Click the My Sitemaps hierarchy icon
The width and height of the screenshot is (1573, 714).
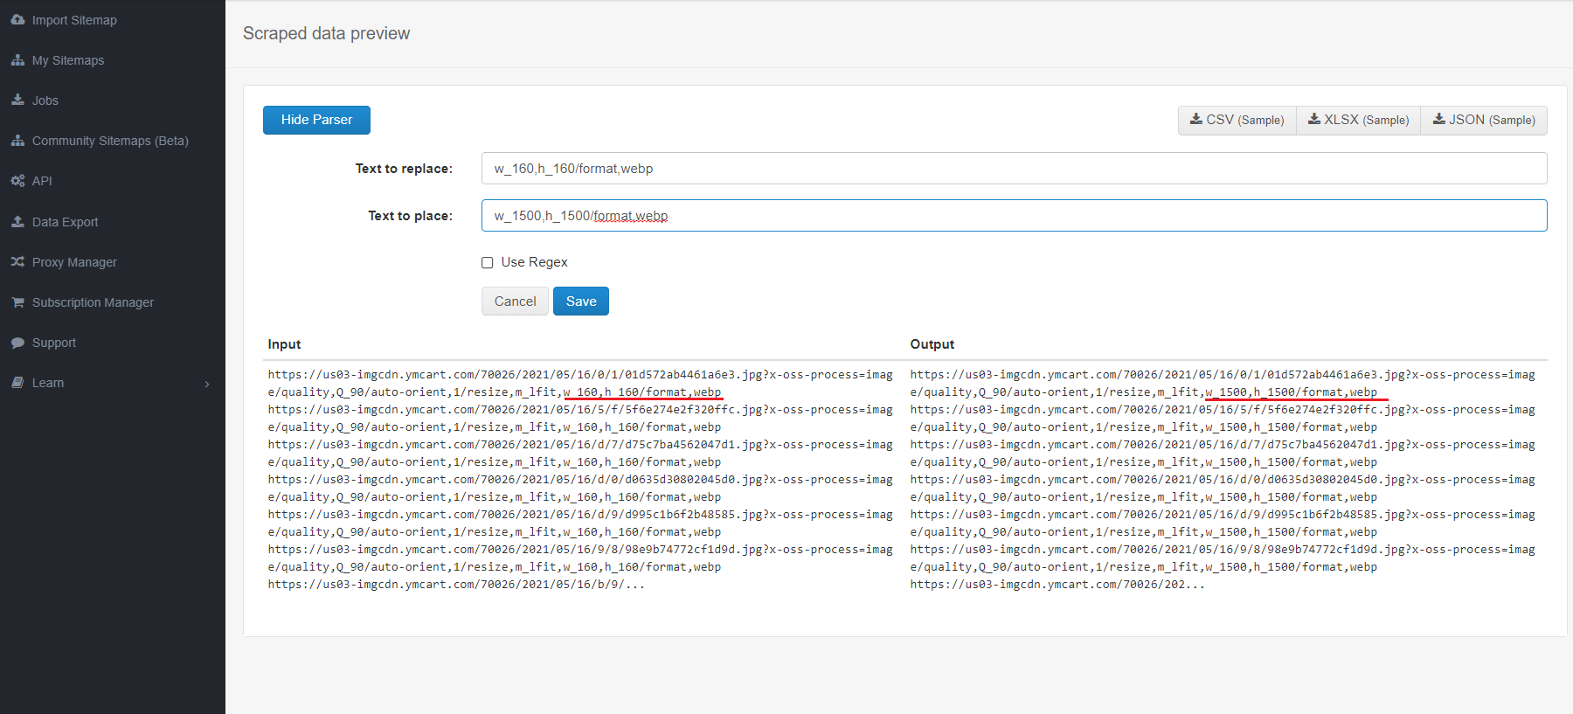[x=17, y=60]
